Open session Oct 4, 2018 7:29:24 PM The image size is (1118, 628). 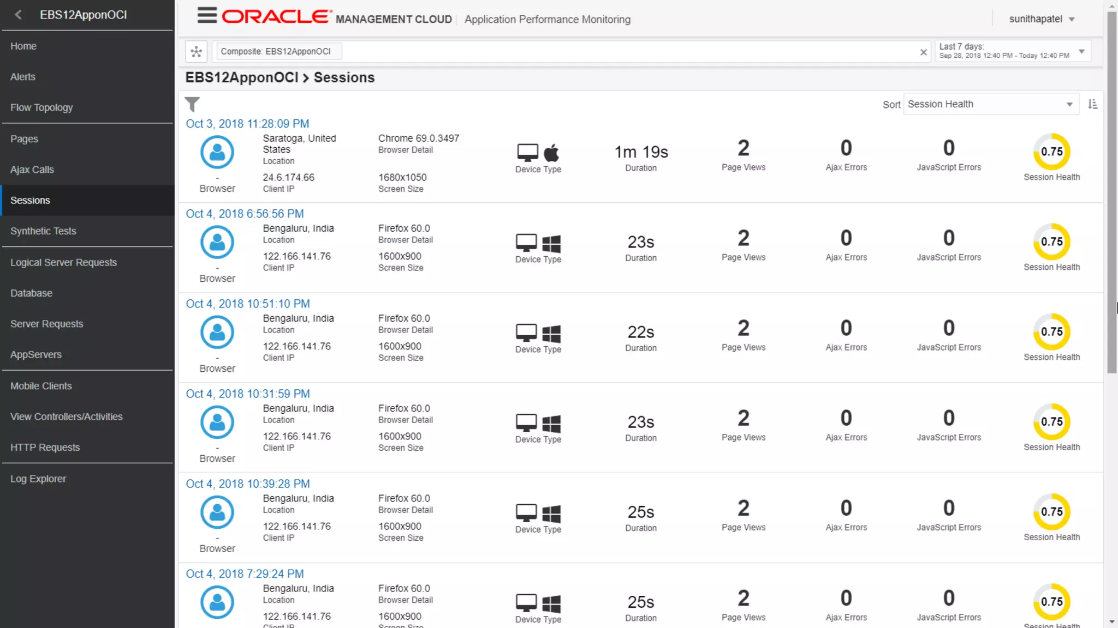(x=245, y=573)
